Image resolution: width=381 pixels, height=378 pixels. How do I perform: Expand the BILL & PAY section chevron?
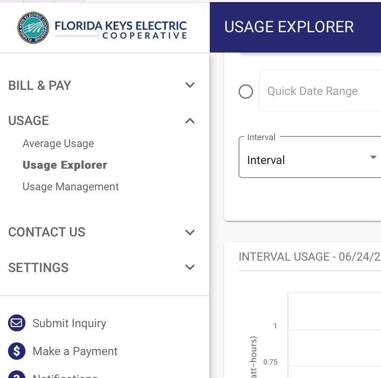(190, 85)
